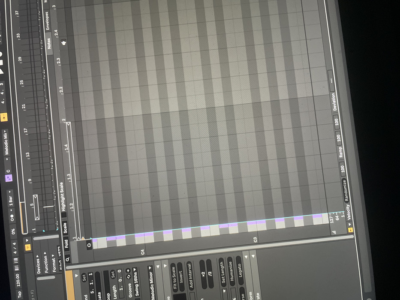
Task: Click the 0% groove amount field
Action: click(x=13, y=231)
